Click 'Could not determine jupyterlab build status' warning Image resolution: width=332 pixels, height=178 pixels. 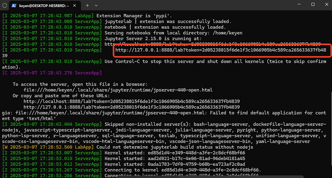click(175, 147)
